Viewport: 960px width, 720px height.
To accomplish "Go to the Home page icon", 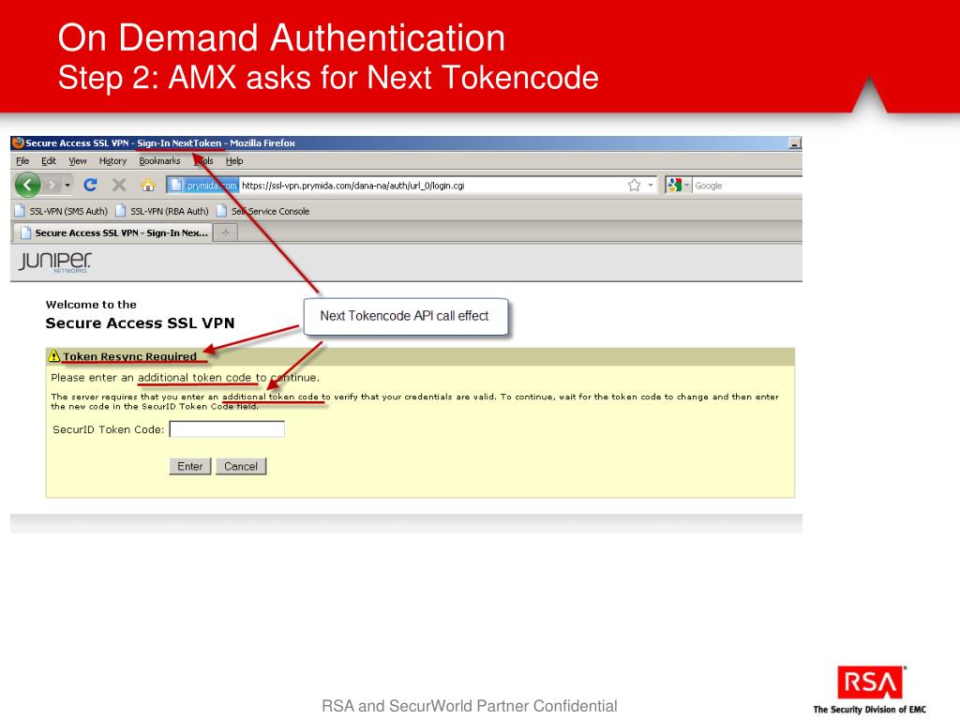I will click(147, 185).
